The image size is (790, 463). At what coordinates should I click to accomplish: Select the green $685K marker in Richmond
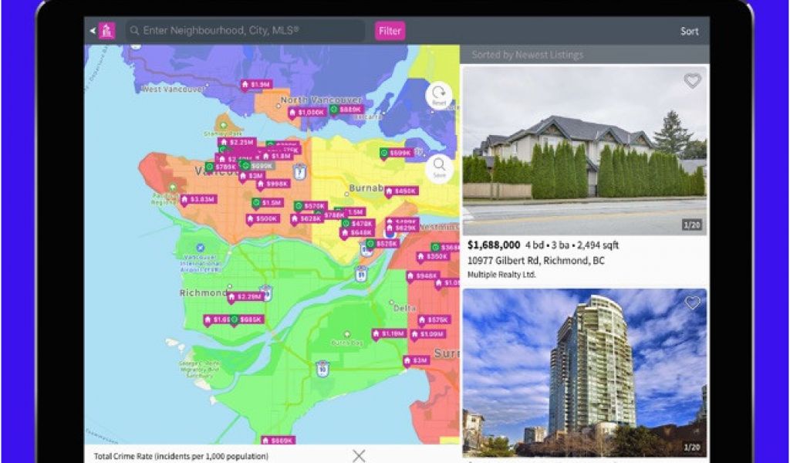coord(247,319)
